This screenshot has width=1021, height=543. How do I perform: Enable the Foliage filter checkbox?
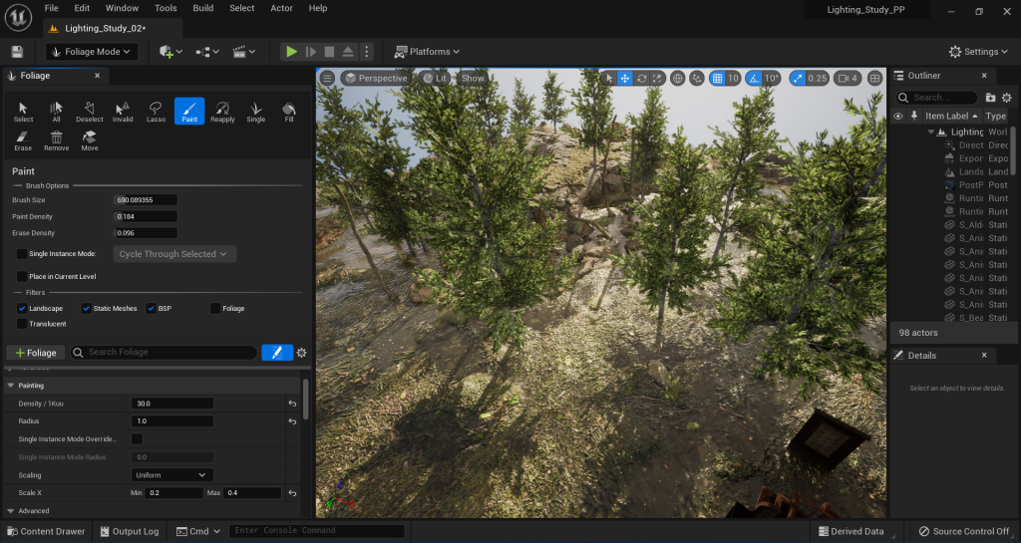click(215, 309)
